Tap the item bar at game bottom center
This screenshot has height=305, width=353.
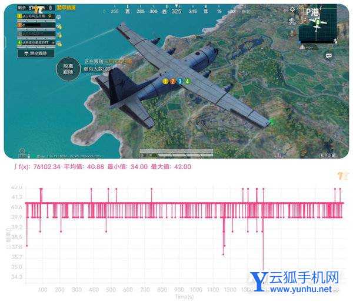click(x=176, y=152)
